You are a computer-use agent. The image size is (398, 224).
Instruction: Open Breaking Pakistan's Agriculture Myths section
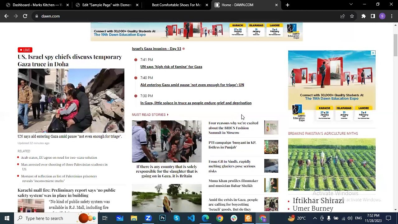(323, 133)
